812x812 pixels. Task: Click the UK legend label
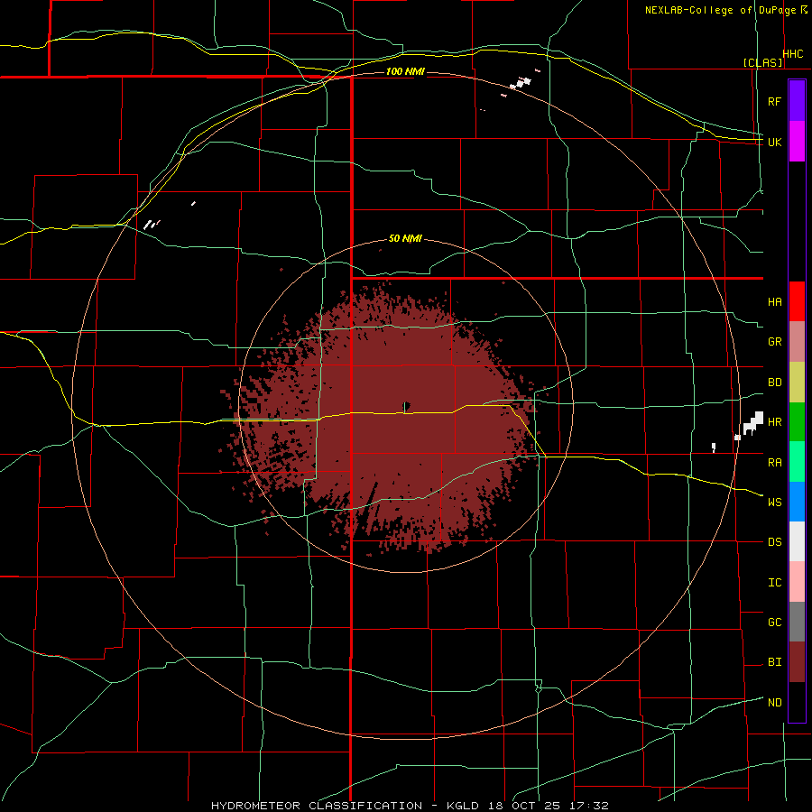click(774, 142)
